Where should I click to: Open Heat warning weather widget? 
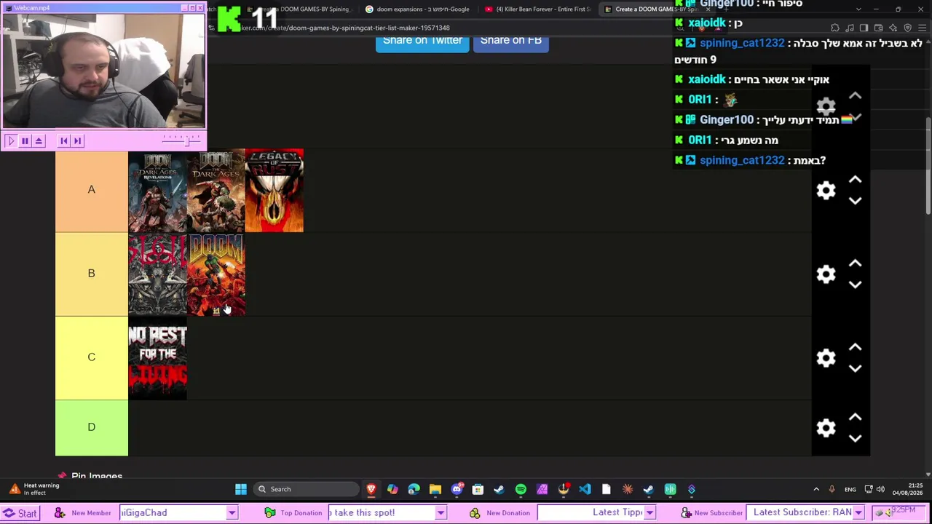(35, 489)
